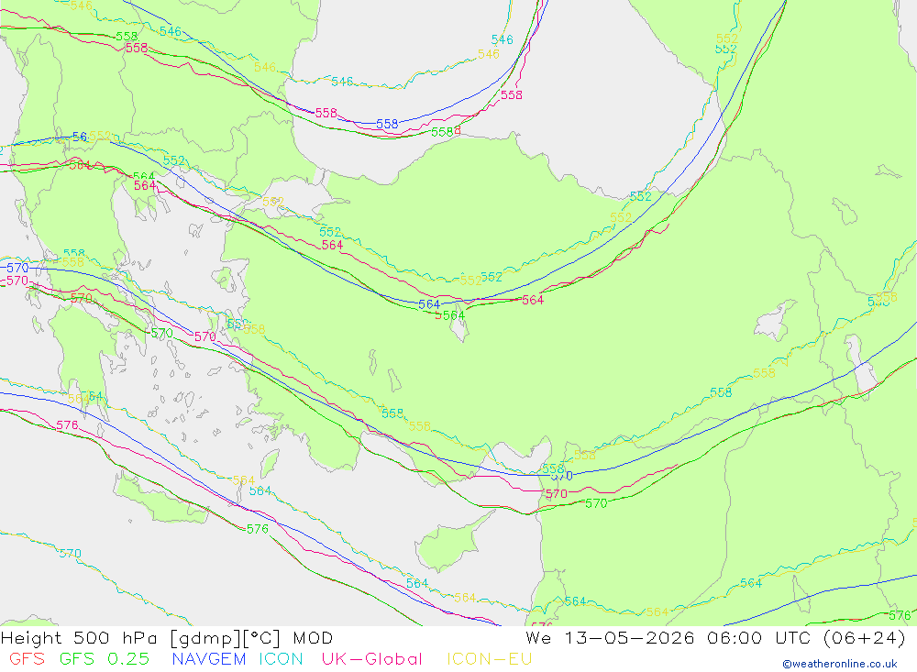Click the magenta 576 contour label
Screen dimensions: 917x672
point(67,425)
